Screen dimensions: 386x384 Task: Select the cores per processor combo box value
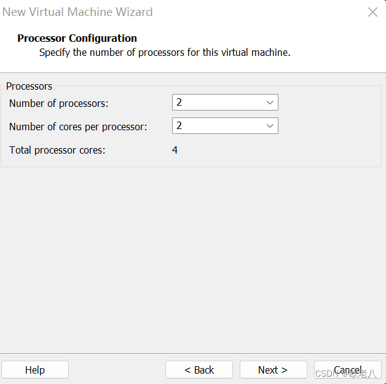pos(225,126)
